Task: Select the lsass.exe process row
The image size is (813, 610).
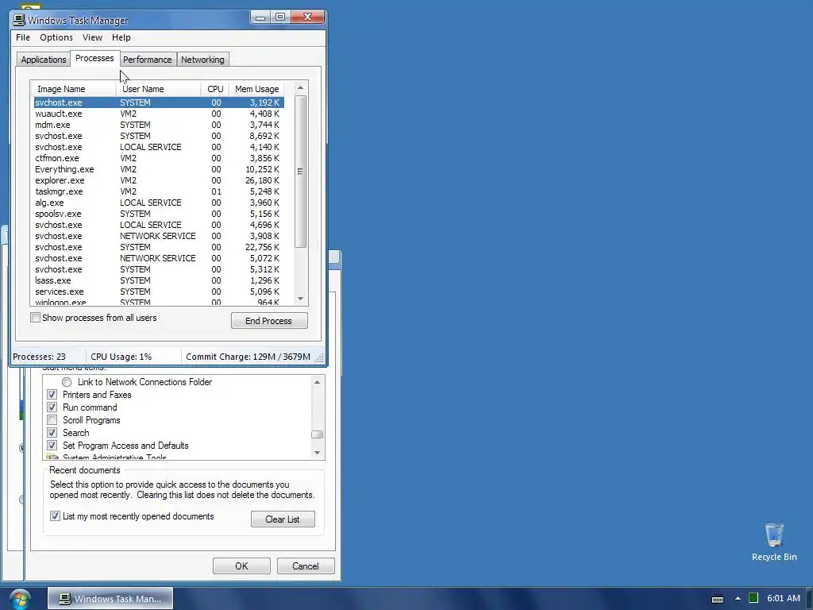Action: coord(158,280)
